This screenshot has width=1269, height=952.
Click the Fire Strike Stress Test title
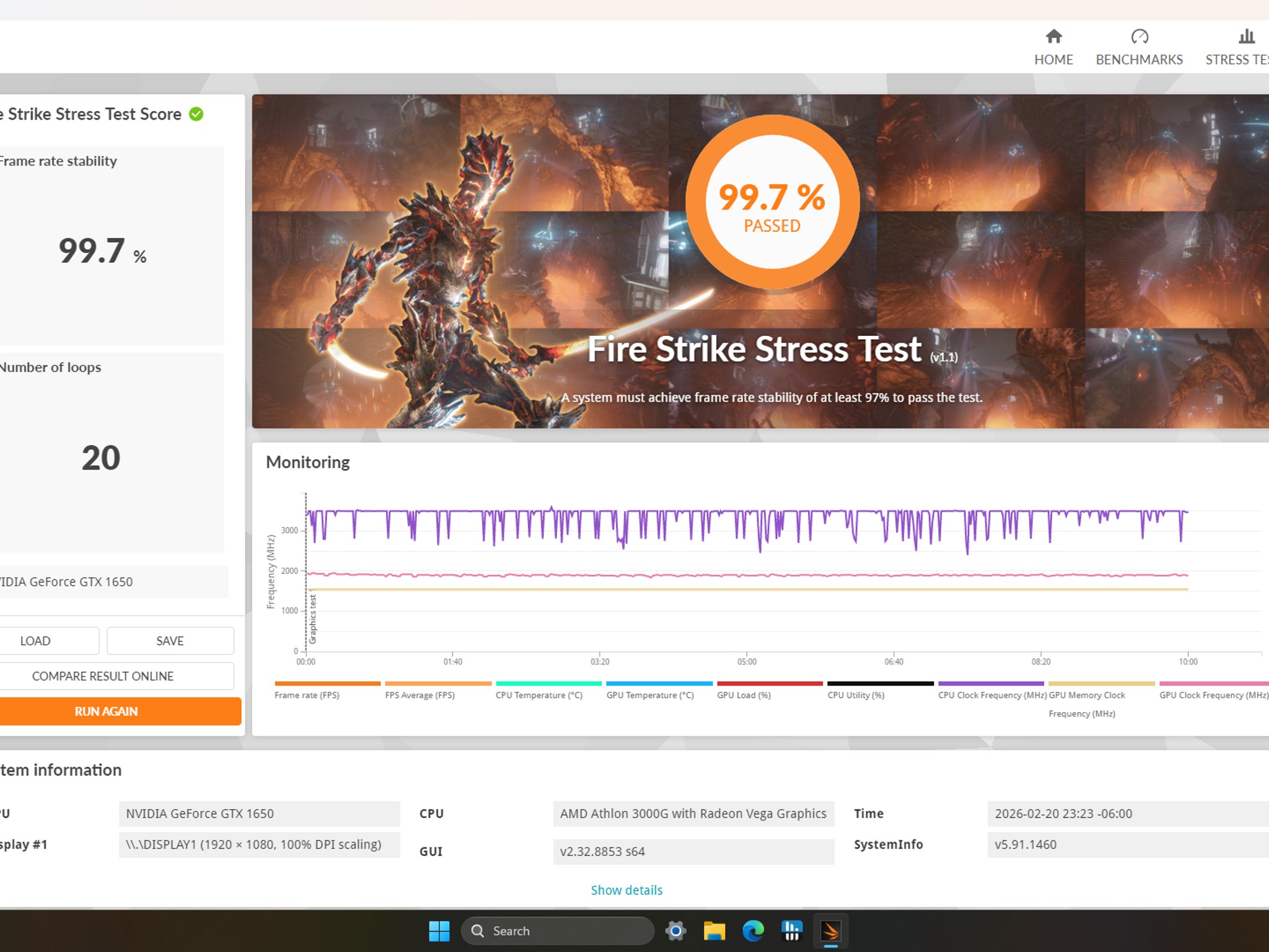pos(755,349)
